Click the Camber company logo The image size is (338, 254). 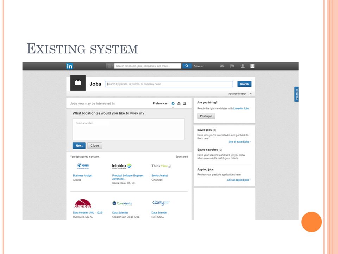(x=83, y=204)
